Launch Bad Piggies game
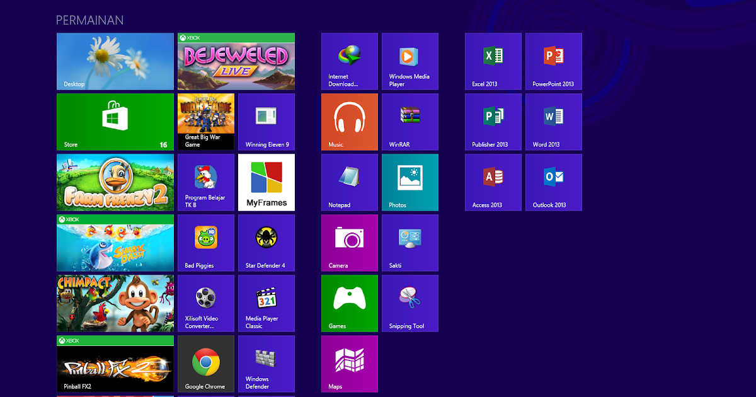This screenshot has height=397, width=756. (206, 243)
